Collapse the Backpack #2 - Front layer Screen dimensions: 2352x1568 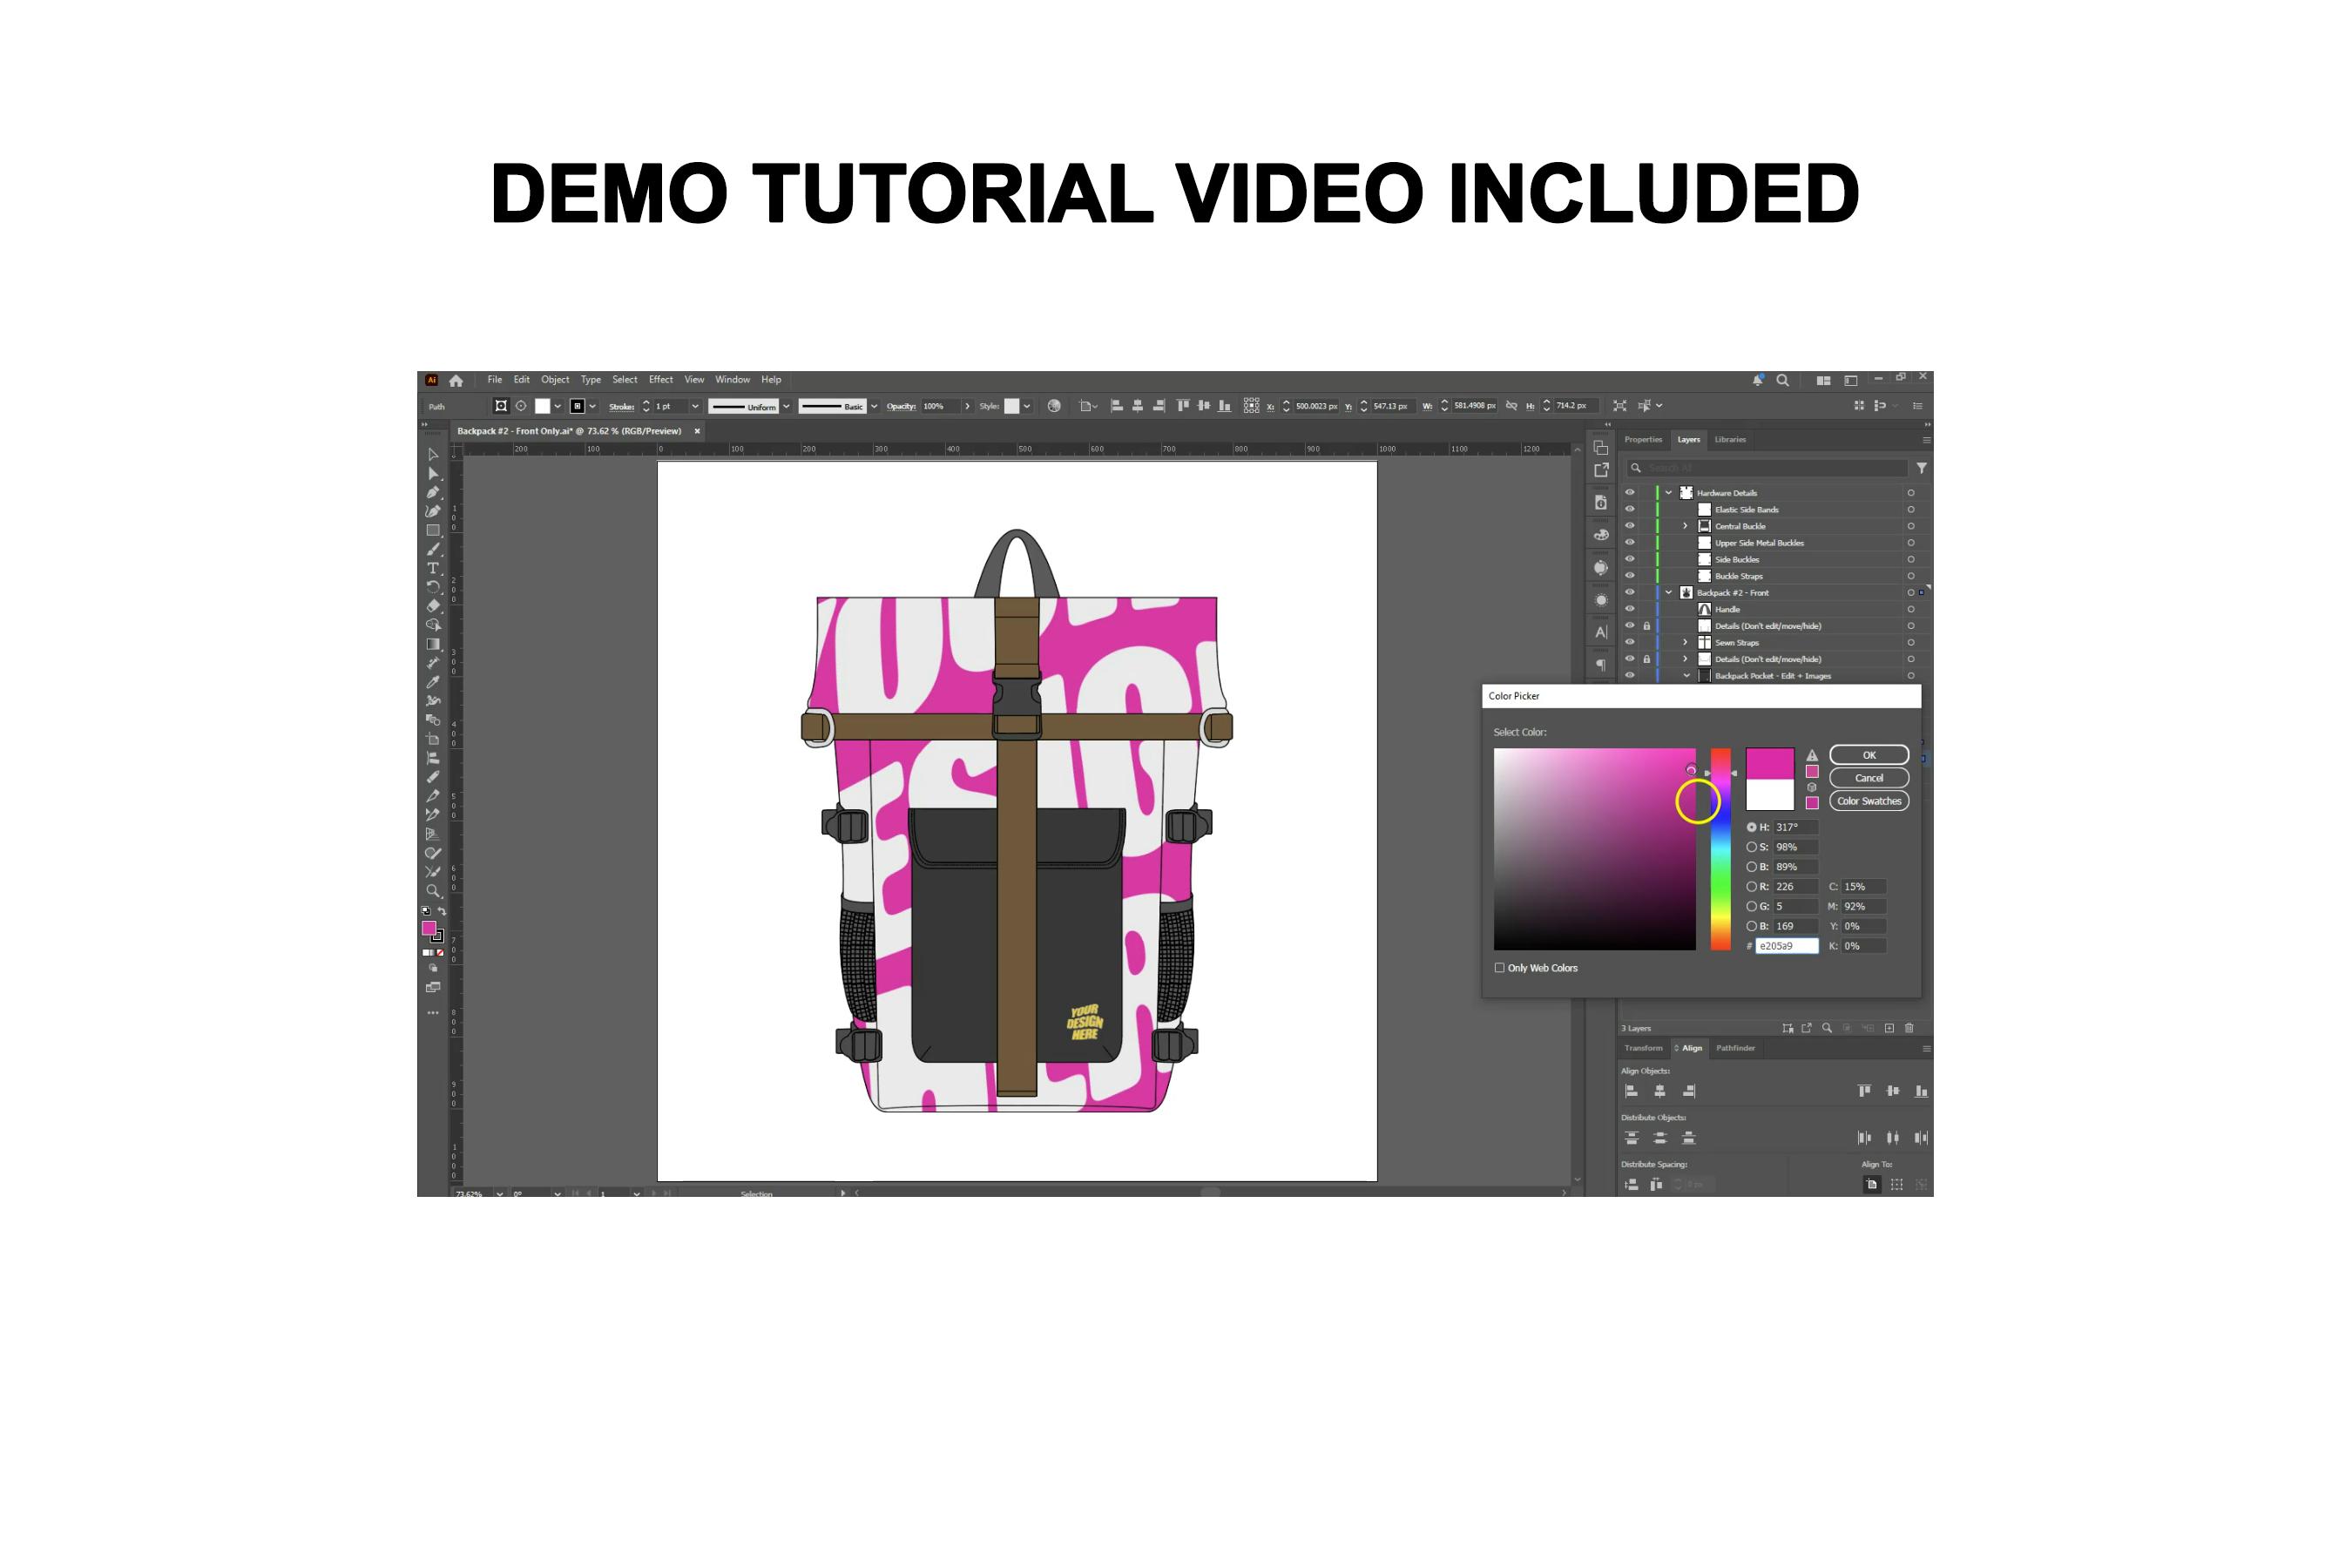(x=1668, y=593)
